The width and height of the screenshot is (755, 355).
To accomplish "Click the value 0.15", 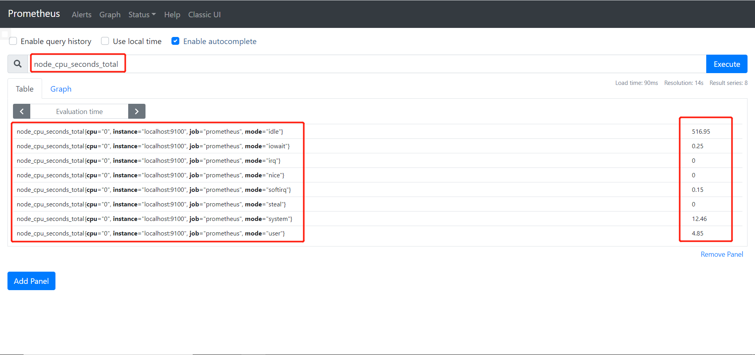I will point(698,189).
